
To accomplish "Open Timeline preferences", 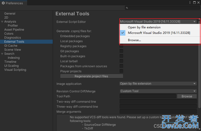I will tap(10, 61).
